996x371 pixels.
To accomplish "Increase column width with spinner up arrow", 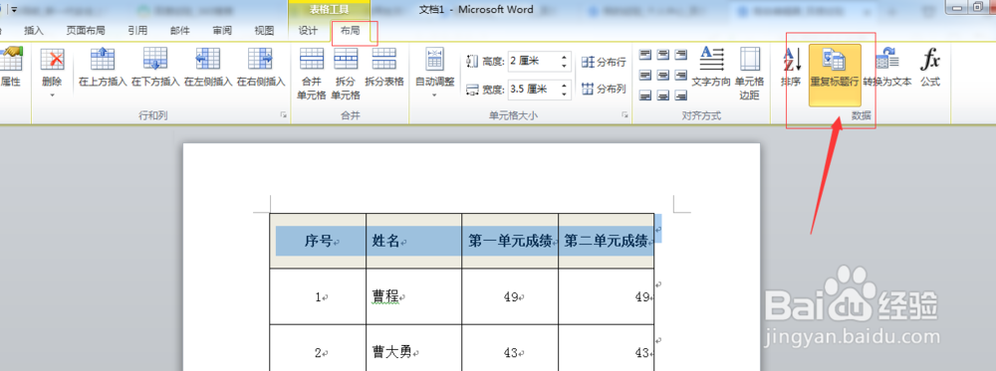I will [564, 86].
